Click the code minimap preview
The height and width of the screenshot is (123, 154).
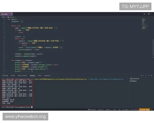click(x=144, y=23)
